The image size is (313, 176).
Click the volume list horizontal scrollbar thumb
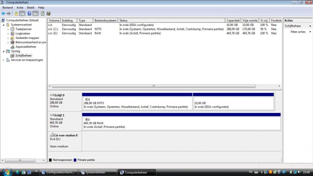154,86
